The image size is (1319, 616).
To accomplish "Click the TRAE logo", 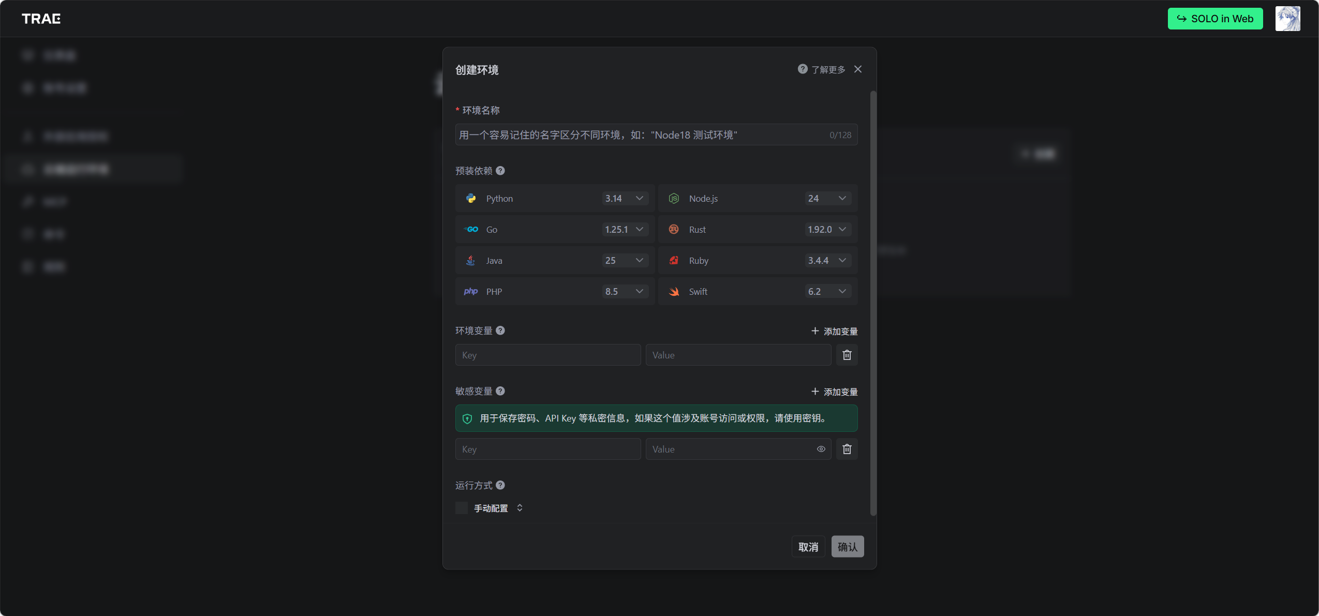I will 41,19.
